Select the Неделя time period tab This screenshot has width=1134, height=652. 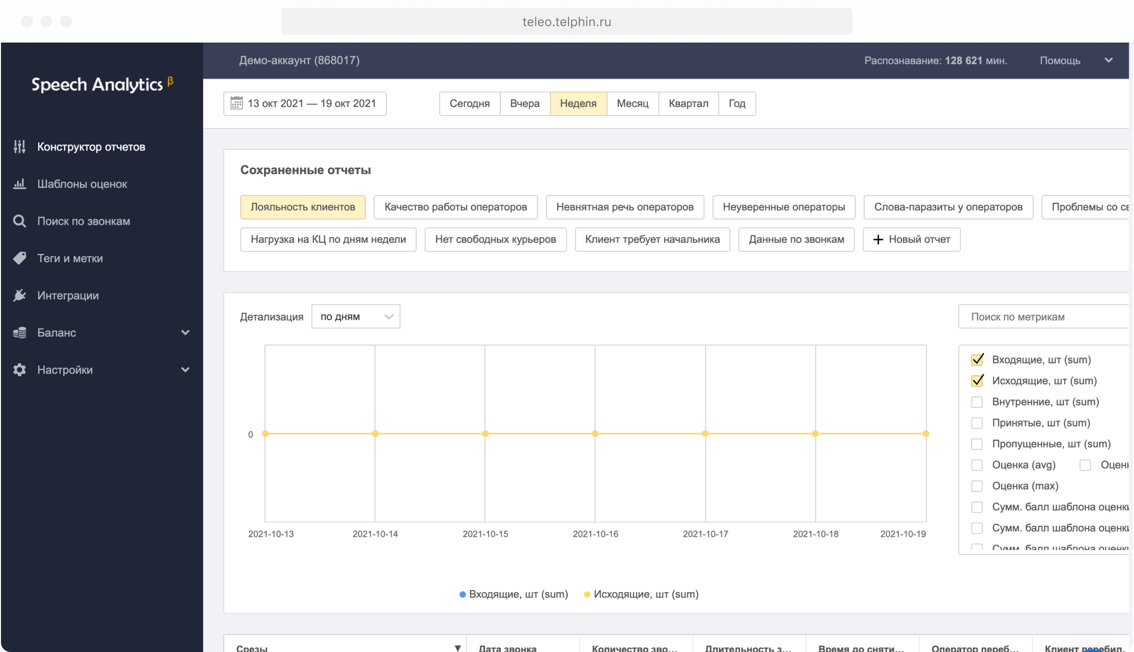578,104
